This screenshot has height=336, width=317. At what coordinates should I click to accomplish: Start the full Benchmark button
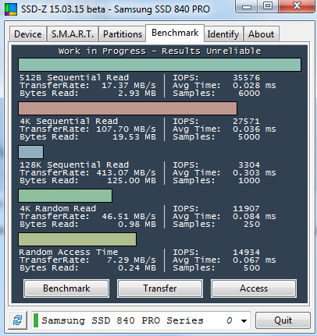(66, 288)
